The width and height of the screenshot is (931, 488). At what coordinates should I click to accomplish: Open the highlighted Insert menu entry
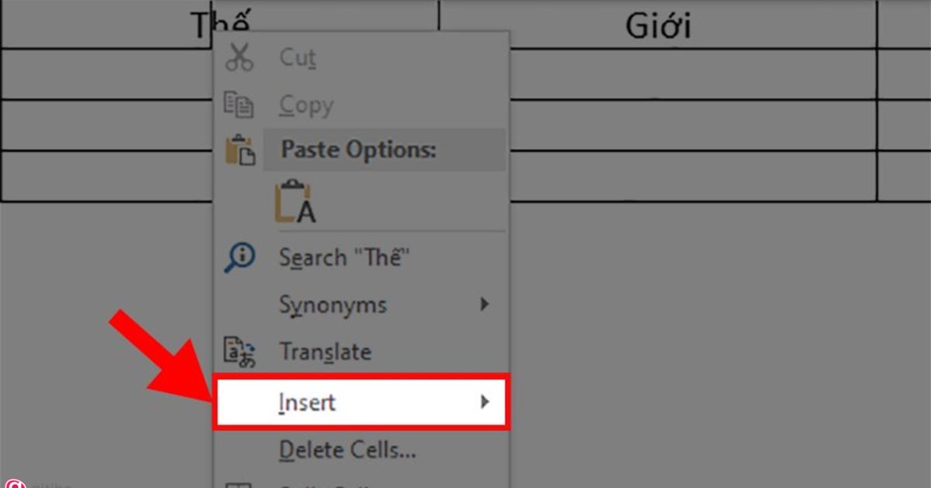[x=307, y=402]
